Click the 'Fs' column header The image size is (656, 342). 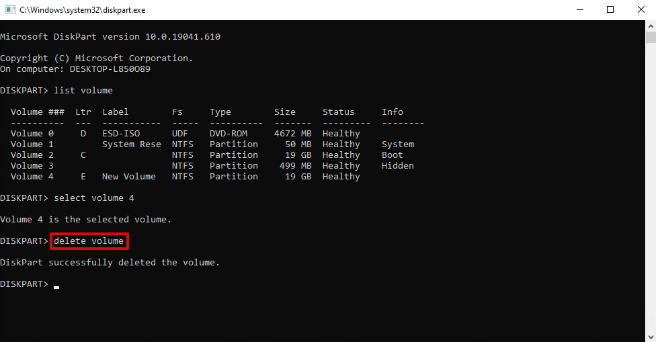point(177,112)
